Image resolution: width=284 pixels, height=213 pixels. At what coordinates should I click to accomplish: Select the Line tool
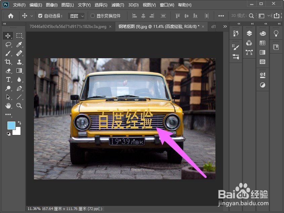click(x=19, y=97)
